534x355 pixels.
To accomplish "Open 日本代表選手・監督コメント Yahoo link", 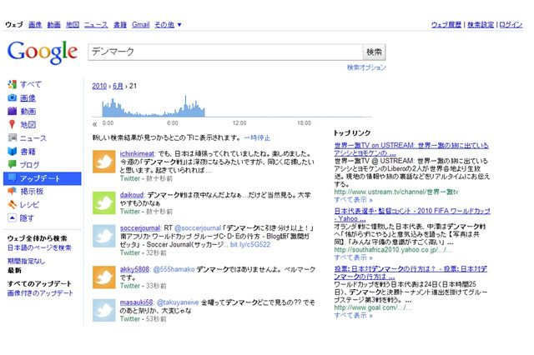I will click(412, 214).
